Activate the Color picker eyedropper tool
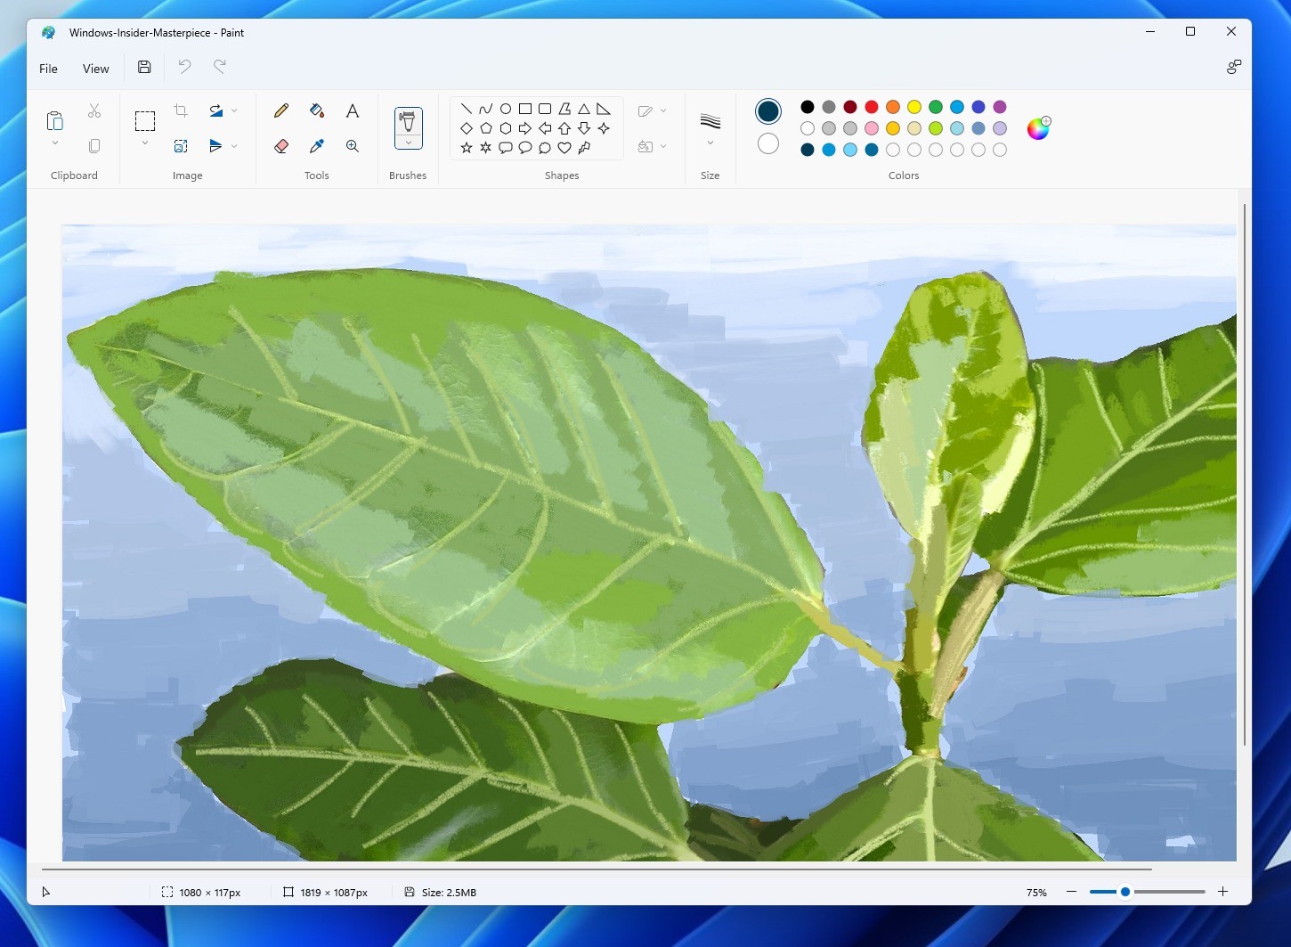 tap(317, 146)
